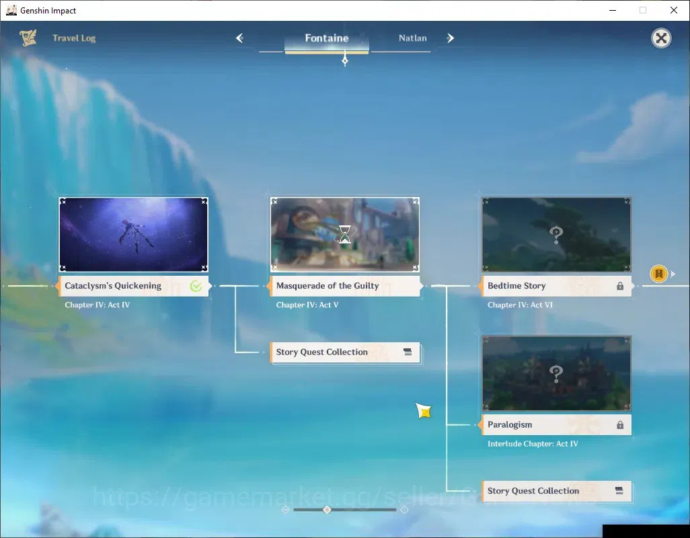This screenshot has height=538, width=690.
Task: Click the green checkmark on Cataclysm's Quickening
Action: tap(196, 286)
